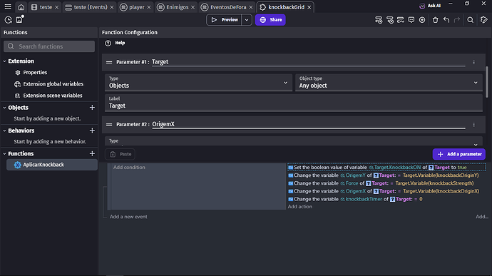Save the project with the save icon
This screenshot has width=492, height=276.
[x=19, y=20]
